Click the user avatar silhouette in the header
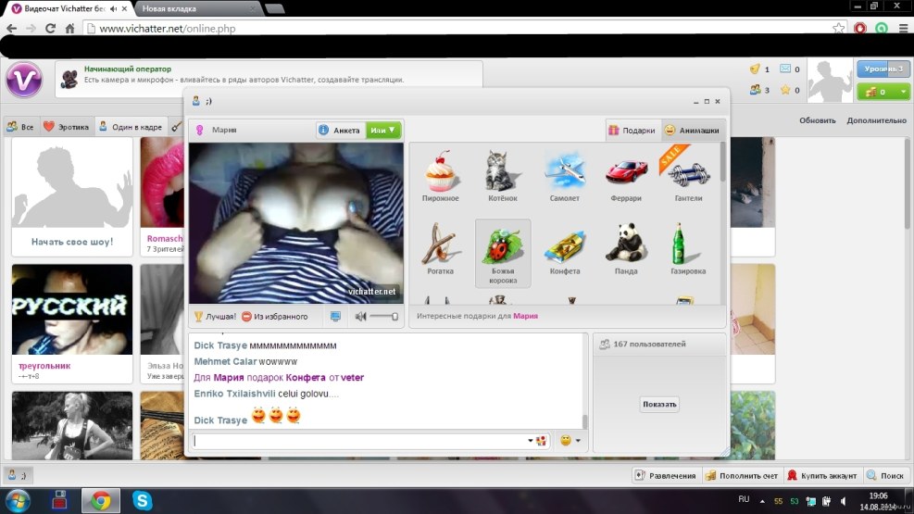Viewport: 914px width, 514px height. (x=830, y=81)
